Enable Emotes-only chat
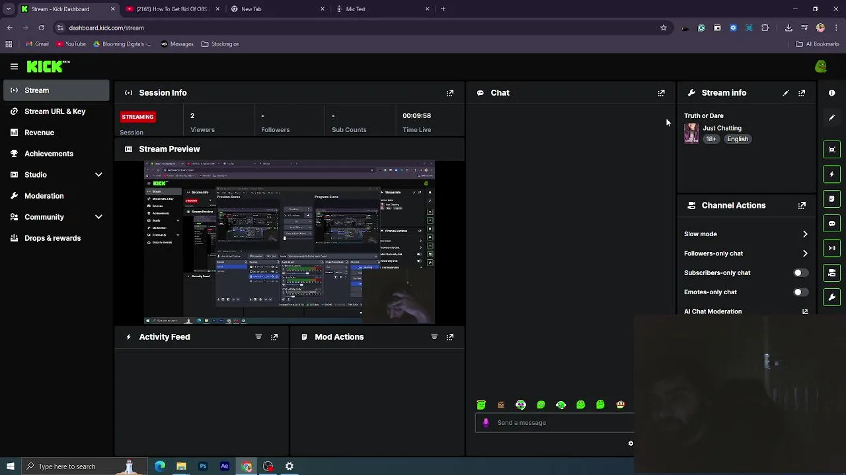846x475 pixels. (x=800, y=292)
